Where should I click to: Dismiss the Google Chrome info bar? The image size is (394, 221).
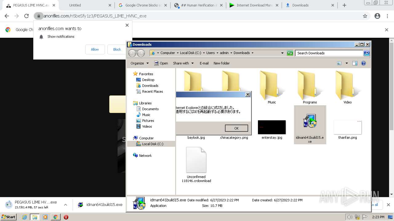click(x=387, y=30)
